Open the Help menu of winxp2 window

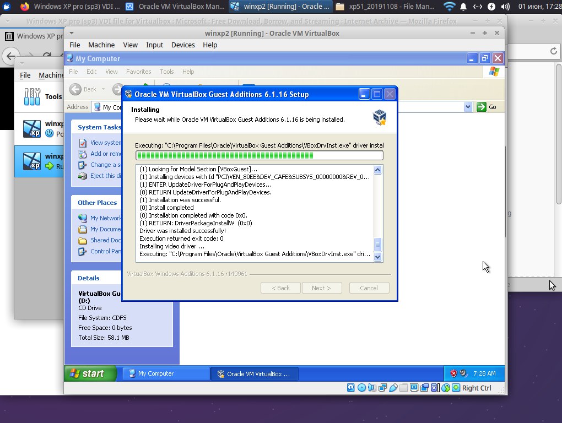pos(210,45)
